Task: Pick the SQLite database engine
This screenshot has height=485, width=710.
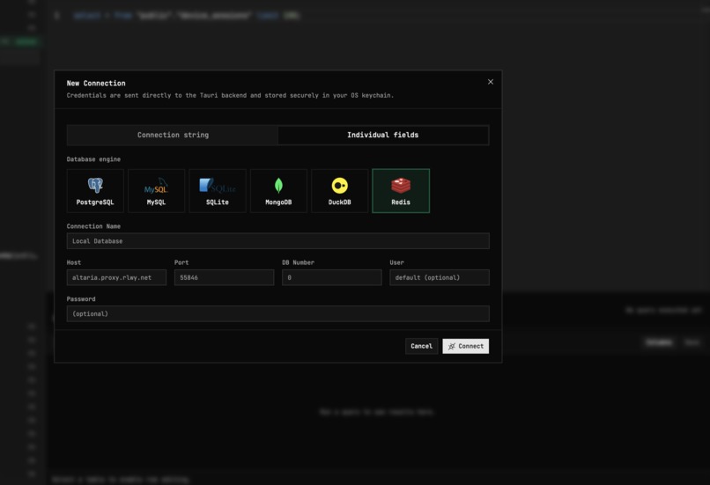Action: [x=218, y=190]
